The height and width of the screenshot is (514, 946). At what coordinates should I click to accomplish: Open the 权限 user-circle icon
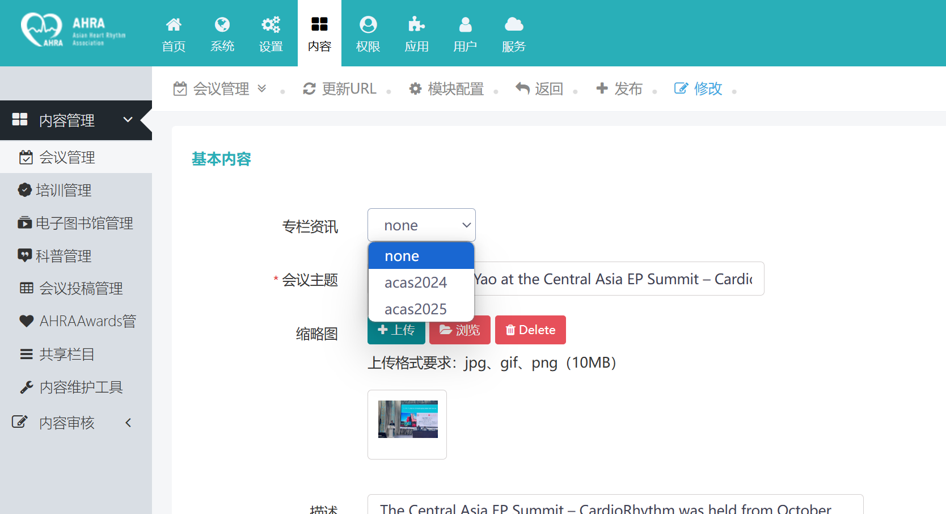[368, 25]
